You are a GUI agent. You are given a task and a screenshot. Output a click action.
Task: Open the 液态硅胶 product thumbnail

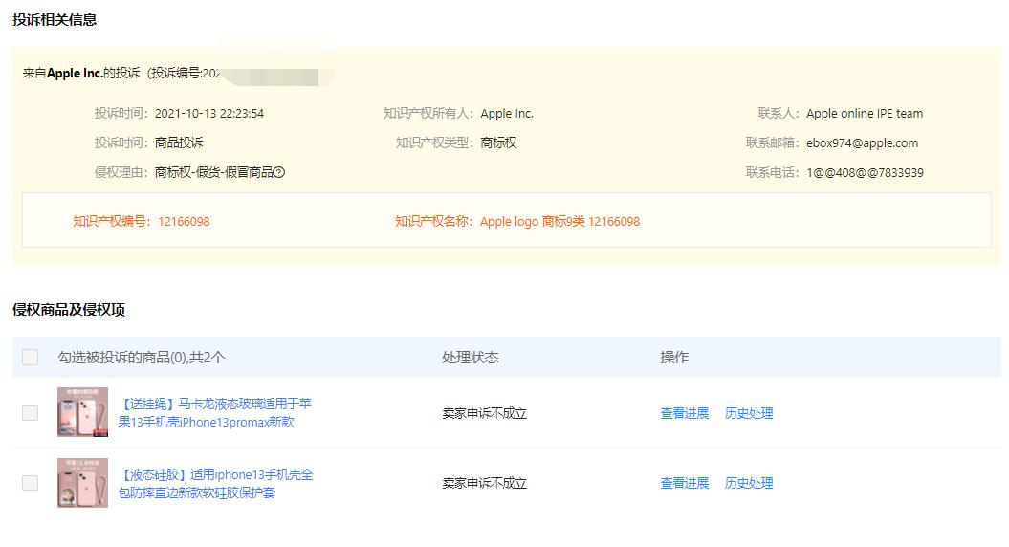click(82, 483)
